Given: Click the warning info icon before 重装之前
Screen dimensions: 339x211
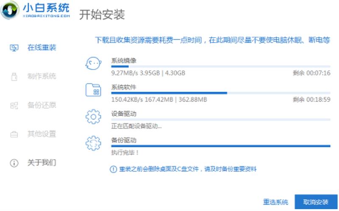Looking at the screenshot, I should coord(113,169).
